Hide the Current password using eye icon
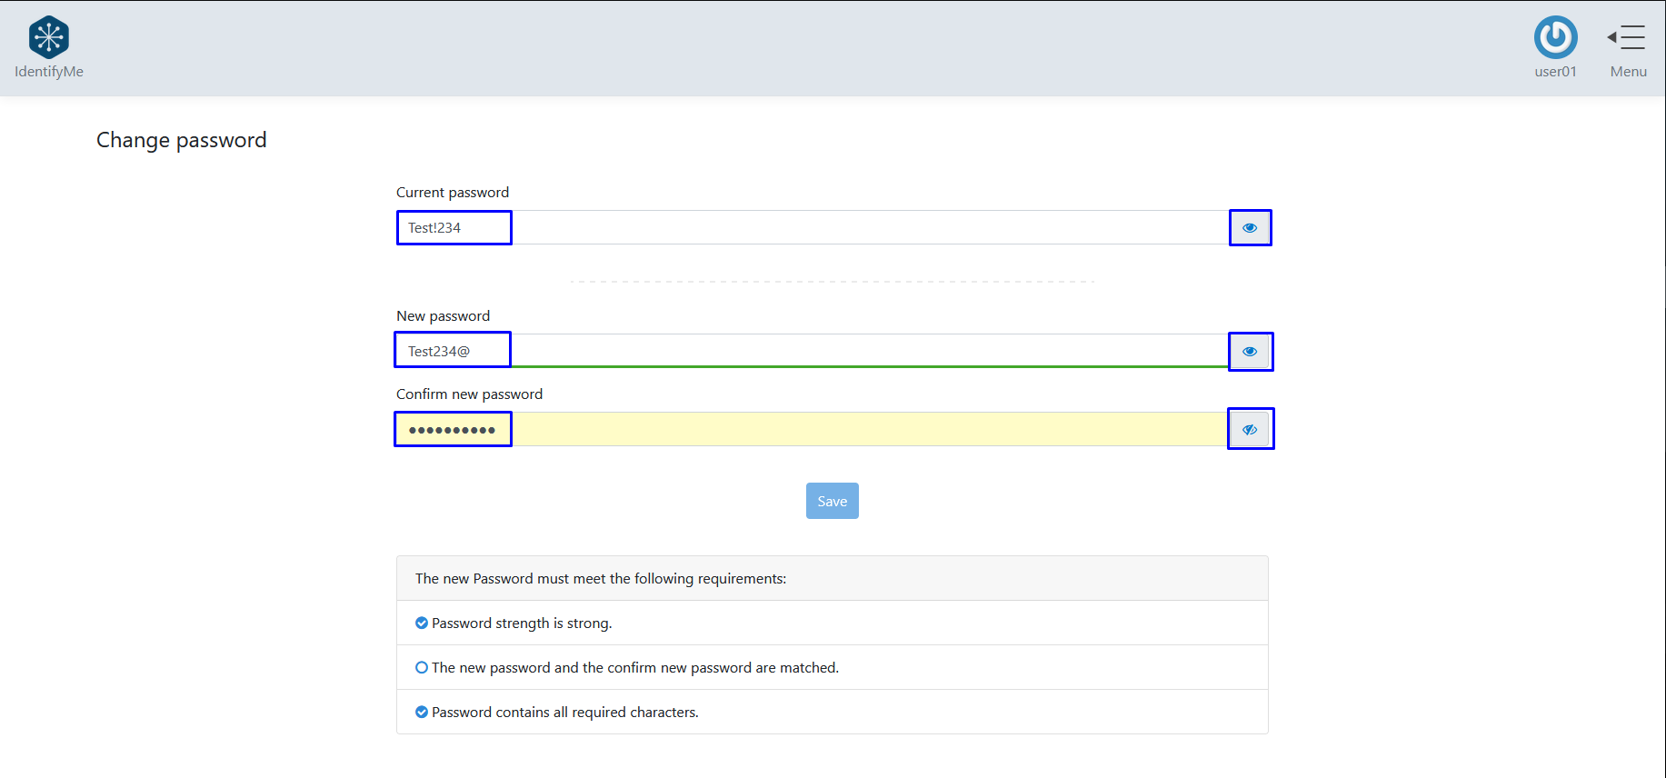The height and width of the screenshot is (778, 1666). coord(1250,228)
